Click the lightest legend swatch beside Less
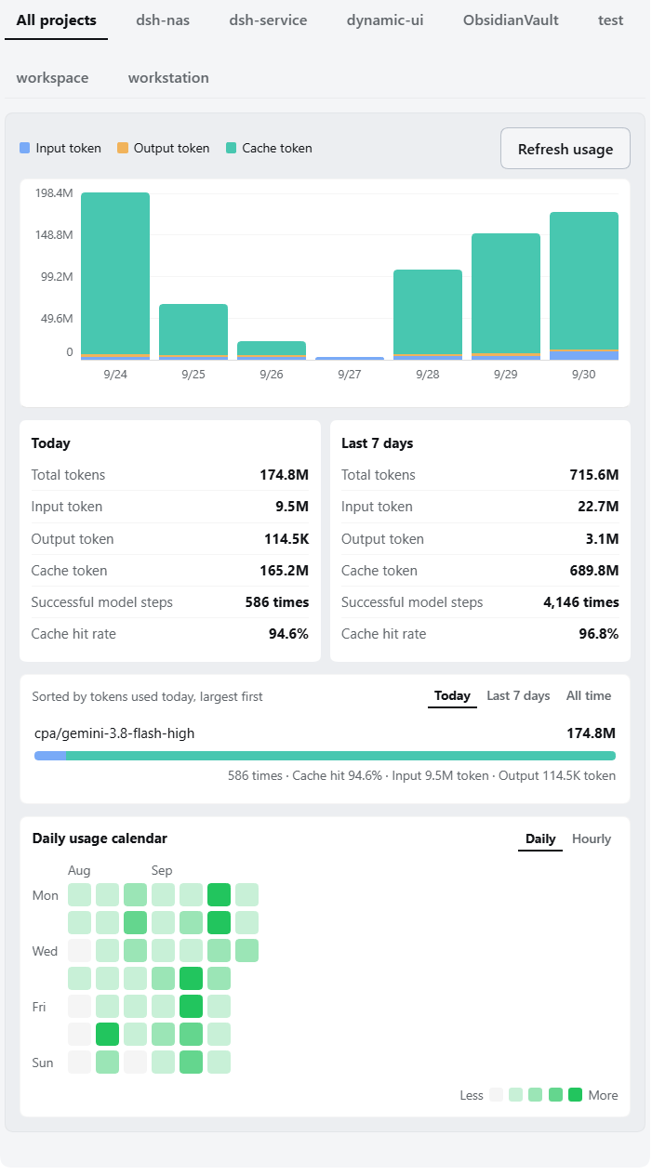 pos(496,1095)
